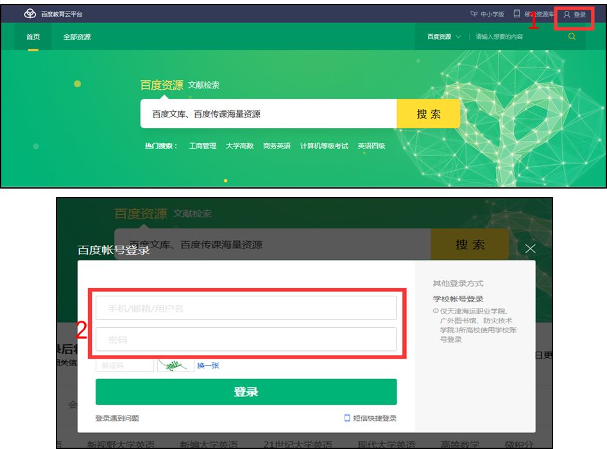Click the 其他登录方式 heading text
607x449 pixels.
pyautogui.click(x=458, y=284)
